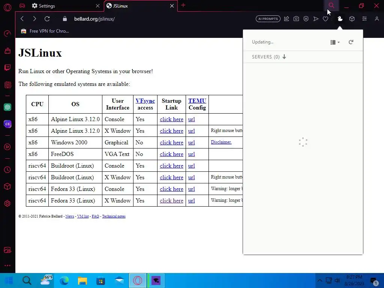Open TEMU header link
The height and width of the screenshot is (288, 384).
click(x=197, y=100)
